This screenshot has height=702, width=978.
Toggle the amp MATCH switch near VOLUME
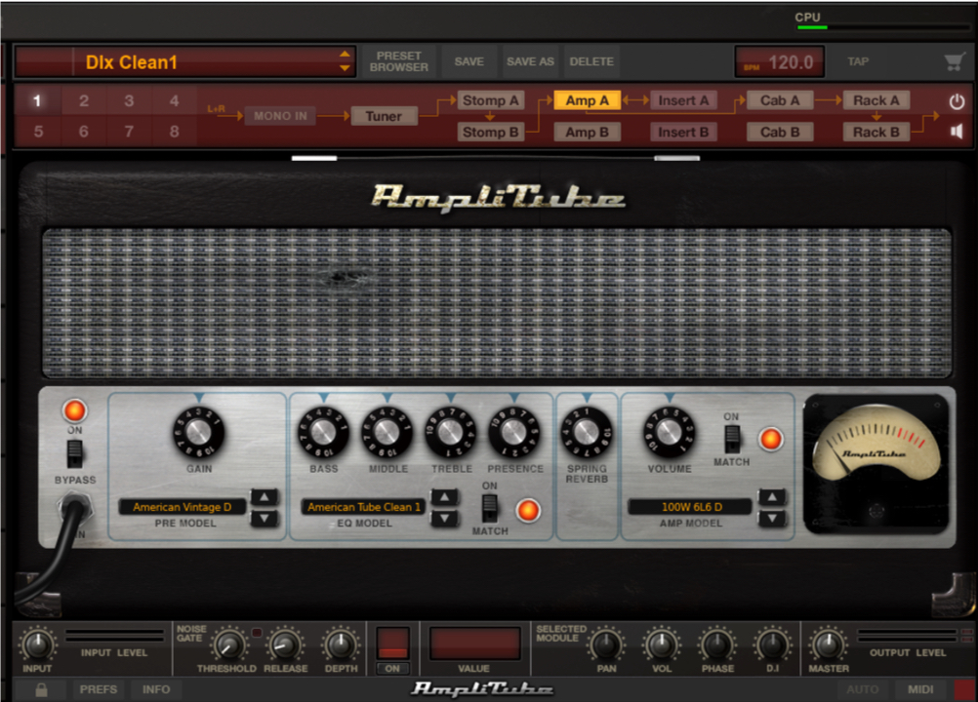tap(732, 439)
